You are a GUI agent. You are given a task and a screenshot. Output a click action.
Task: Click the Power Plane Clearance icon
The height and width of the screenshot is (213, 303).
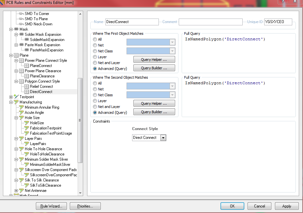22,71
